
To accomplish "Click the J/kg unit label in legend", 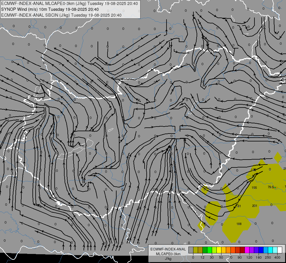I will [x=168, y=259].
